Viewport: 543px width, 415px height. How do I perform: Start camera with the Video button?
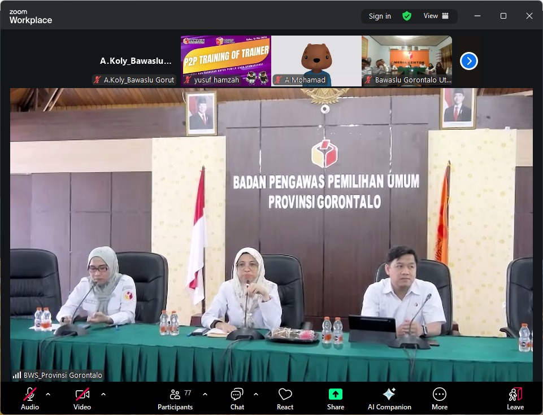pos(82,399)
